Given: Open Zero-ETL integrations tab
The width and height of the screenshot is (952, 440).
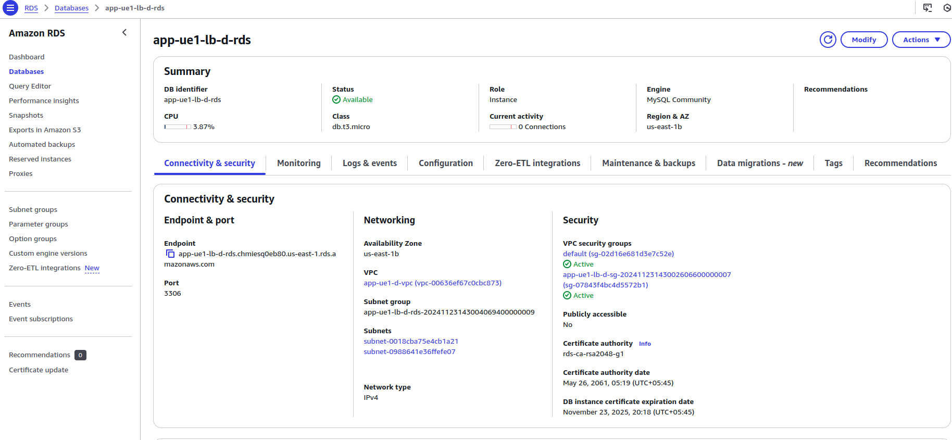Looking at the screenshot, I should tap(537, 163).
